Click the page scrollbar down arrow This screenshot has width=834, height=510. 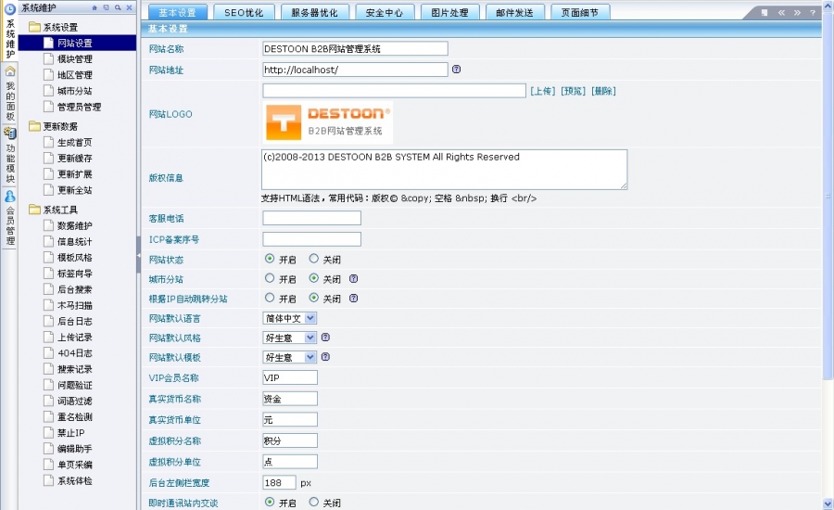click(x=828, y=504)
